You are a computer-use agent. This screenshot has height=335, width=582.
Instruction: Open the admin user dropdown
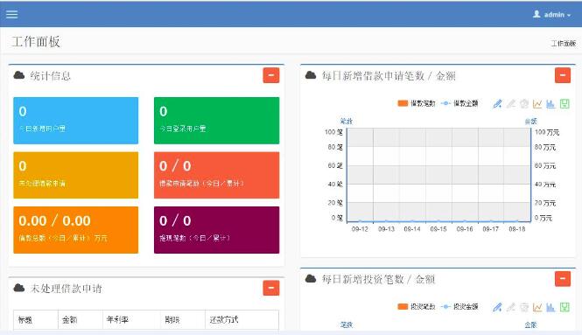(x=552, y=15)
